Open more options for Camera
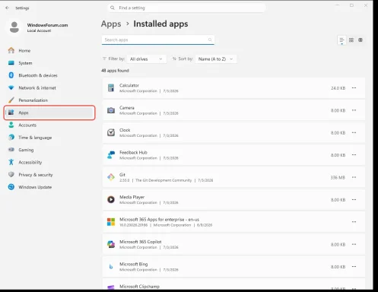Viewport: 378px width, 292px height. [x=354, y=110]
